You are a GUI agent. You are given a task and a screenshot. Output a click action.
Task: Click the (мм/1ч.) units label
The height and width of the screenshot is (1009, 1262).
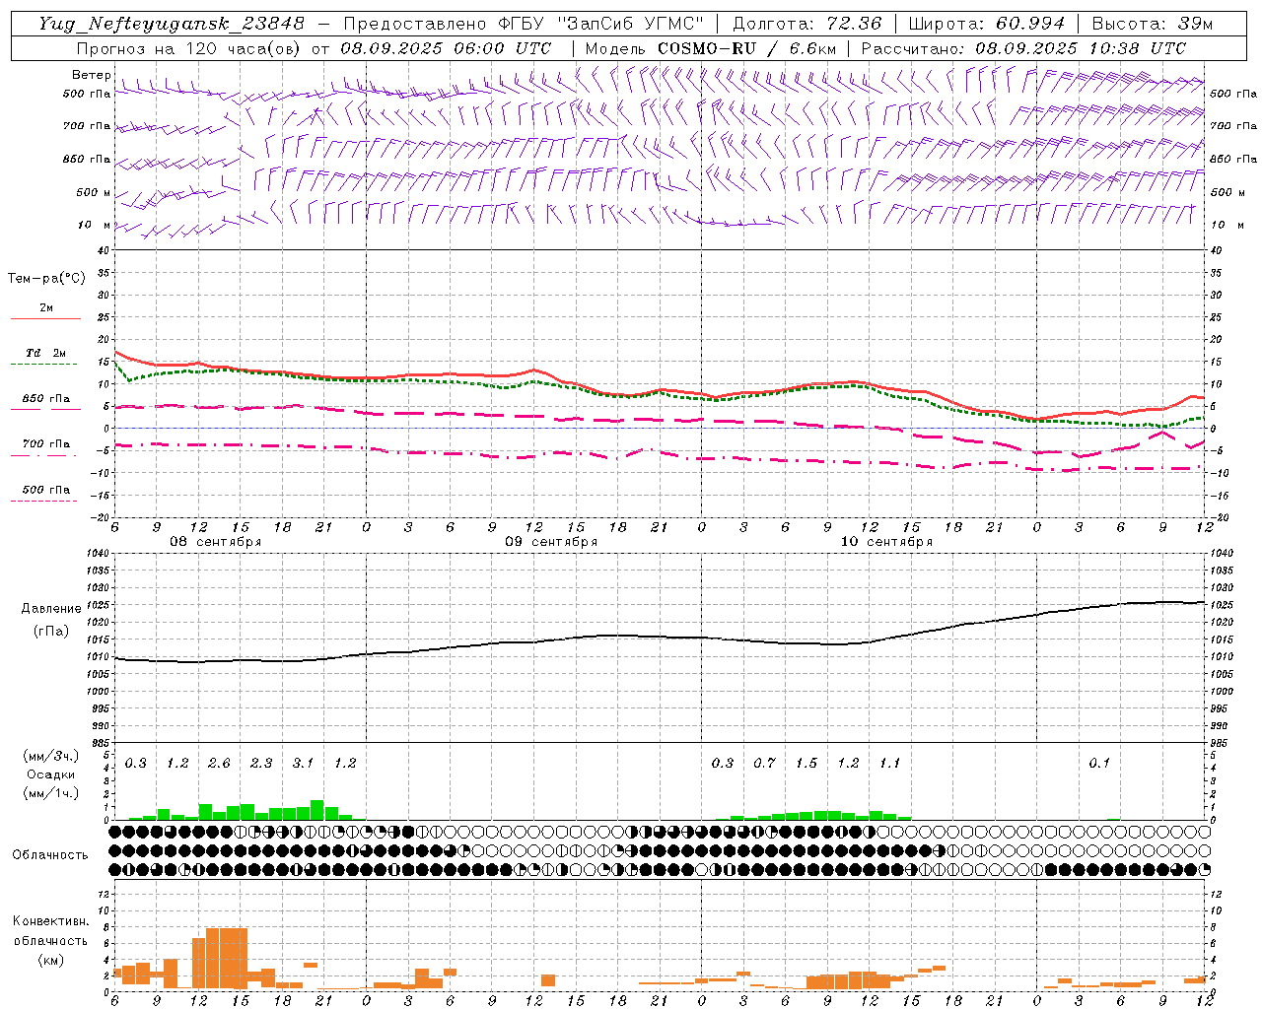pyautogui.click(x=51, y=793)
